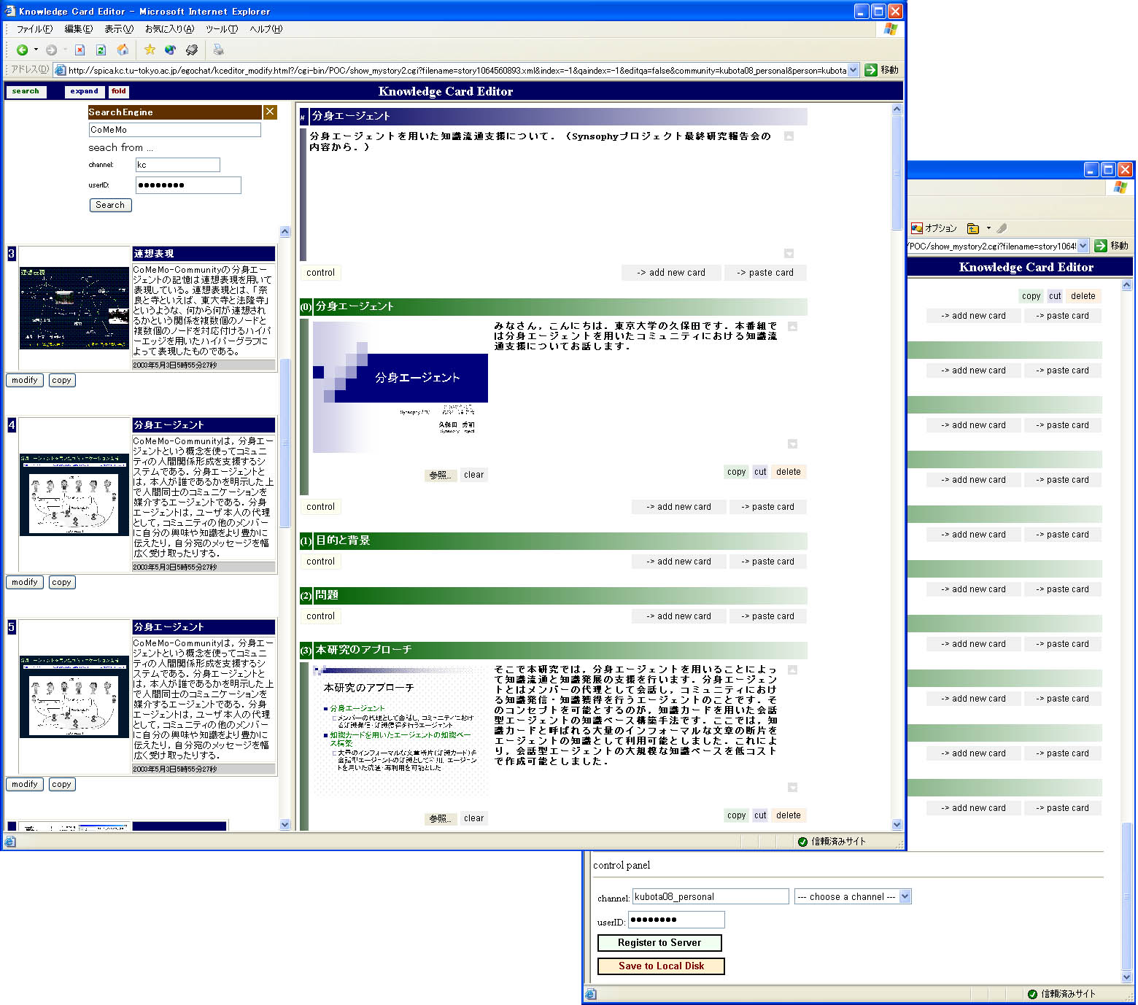The height and width of the screenshot is (1005, 1138).
Task: Click the browser Back arrow icon
Action: tap(23, 50)
